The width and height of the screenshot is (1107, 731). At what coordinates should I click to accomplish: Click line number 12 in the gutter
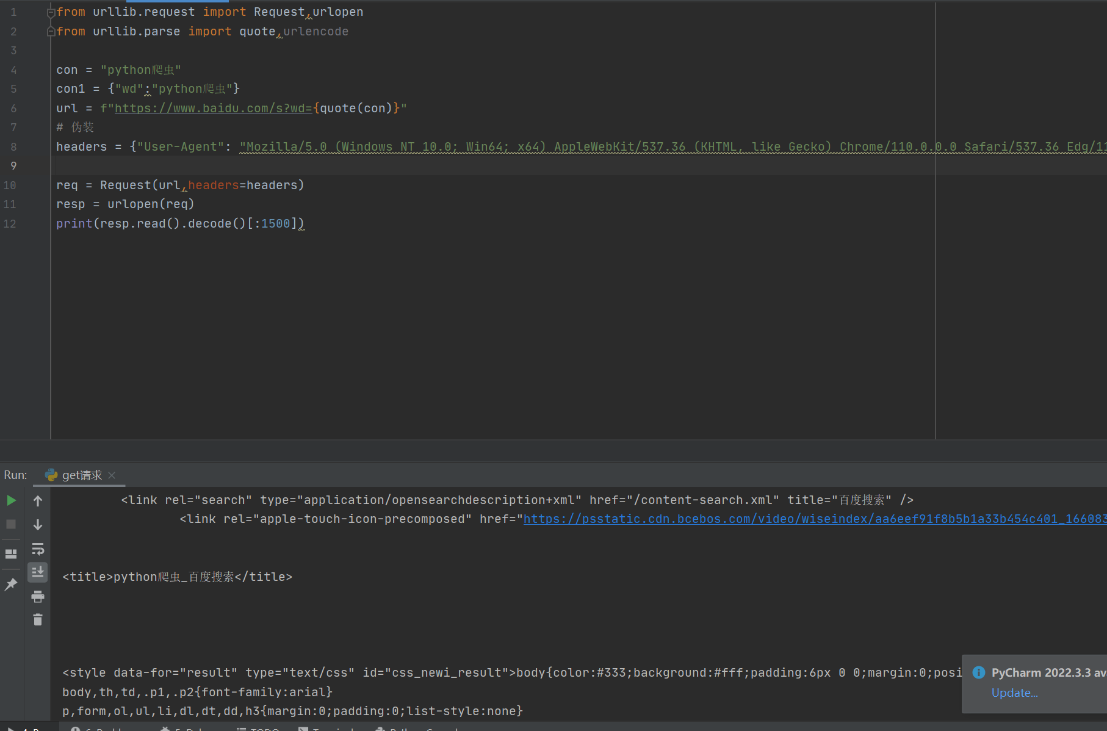coord(10,224)
